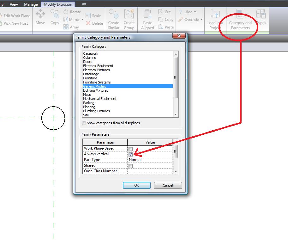This screenshot has width=288, height=240.
Task: Uncheck the Always vertical checkbox
Action: click(x=131, y=154)
